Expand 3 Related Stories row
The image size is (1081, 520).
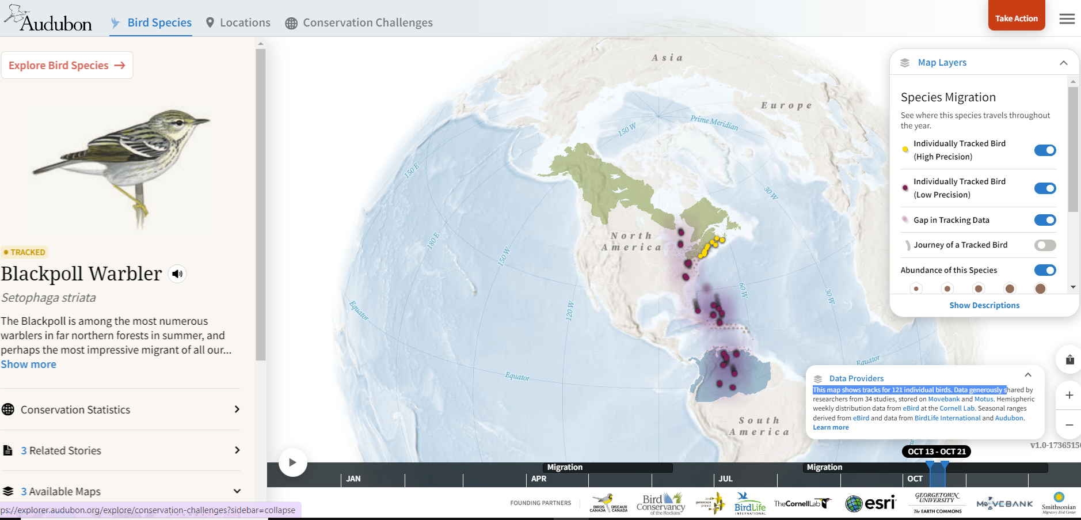[120, 450]
